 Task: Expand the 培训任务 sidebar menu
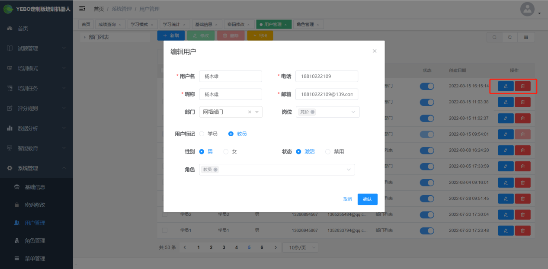coord(36,88)
